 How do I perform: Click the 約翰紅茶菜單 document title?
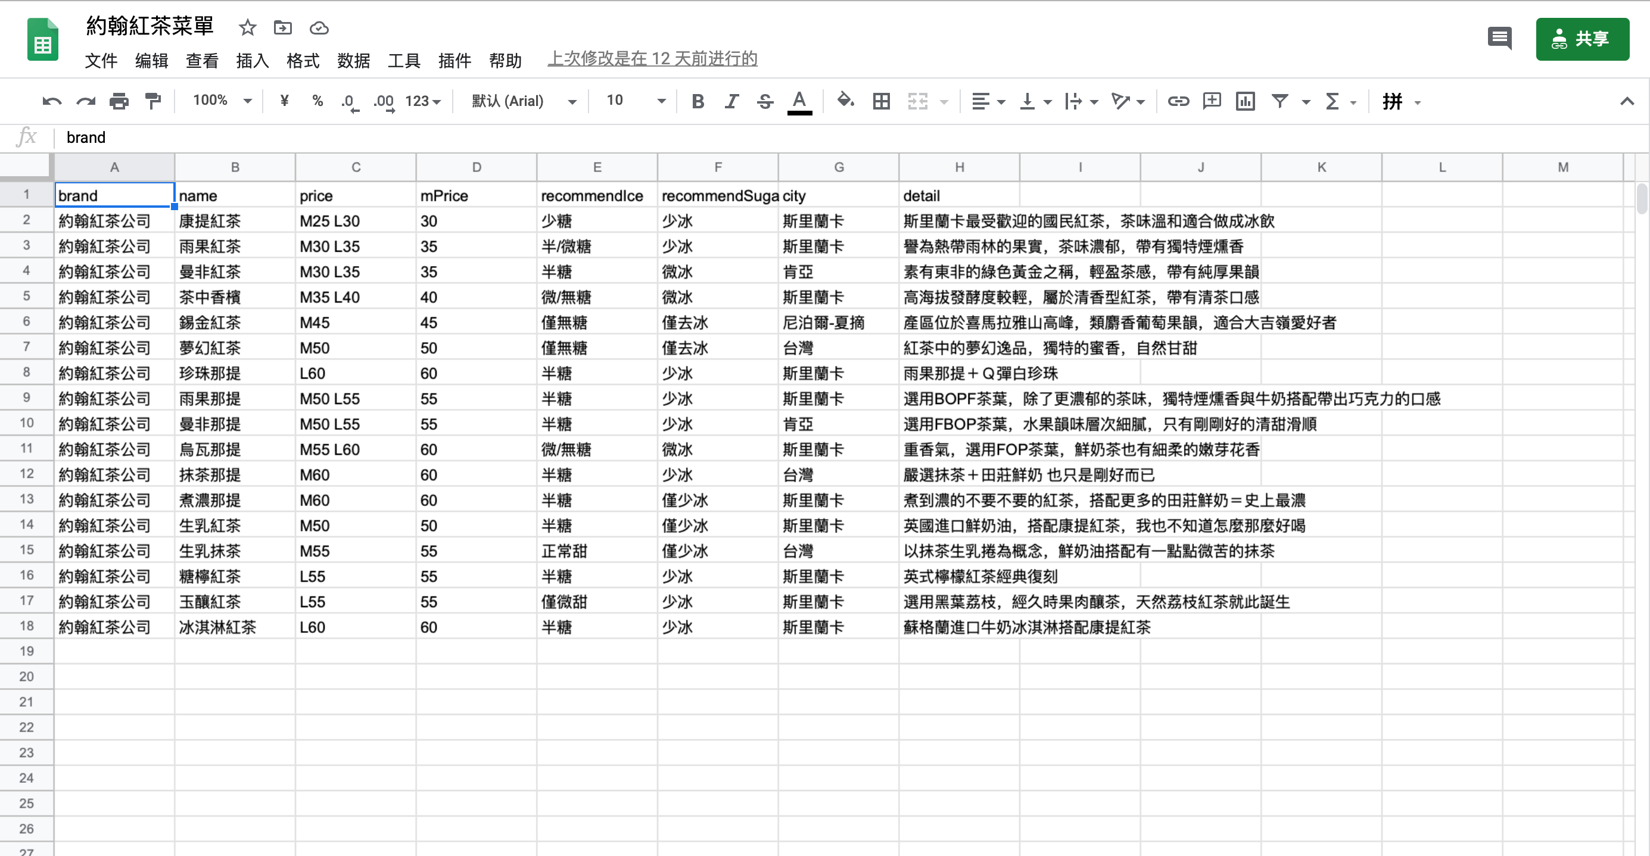click(x=150, y=26)
